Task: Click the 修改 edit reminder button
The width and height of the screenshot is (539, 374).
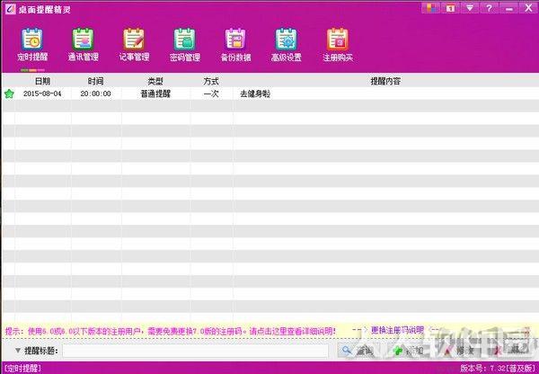Action: [x=459, y=351]
